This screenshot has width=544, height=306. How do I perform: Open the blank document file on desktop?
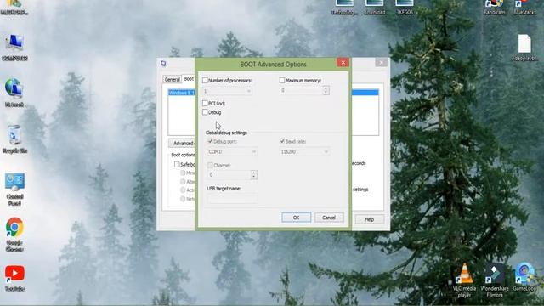[524, 48]
